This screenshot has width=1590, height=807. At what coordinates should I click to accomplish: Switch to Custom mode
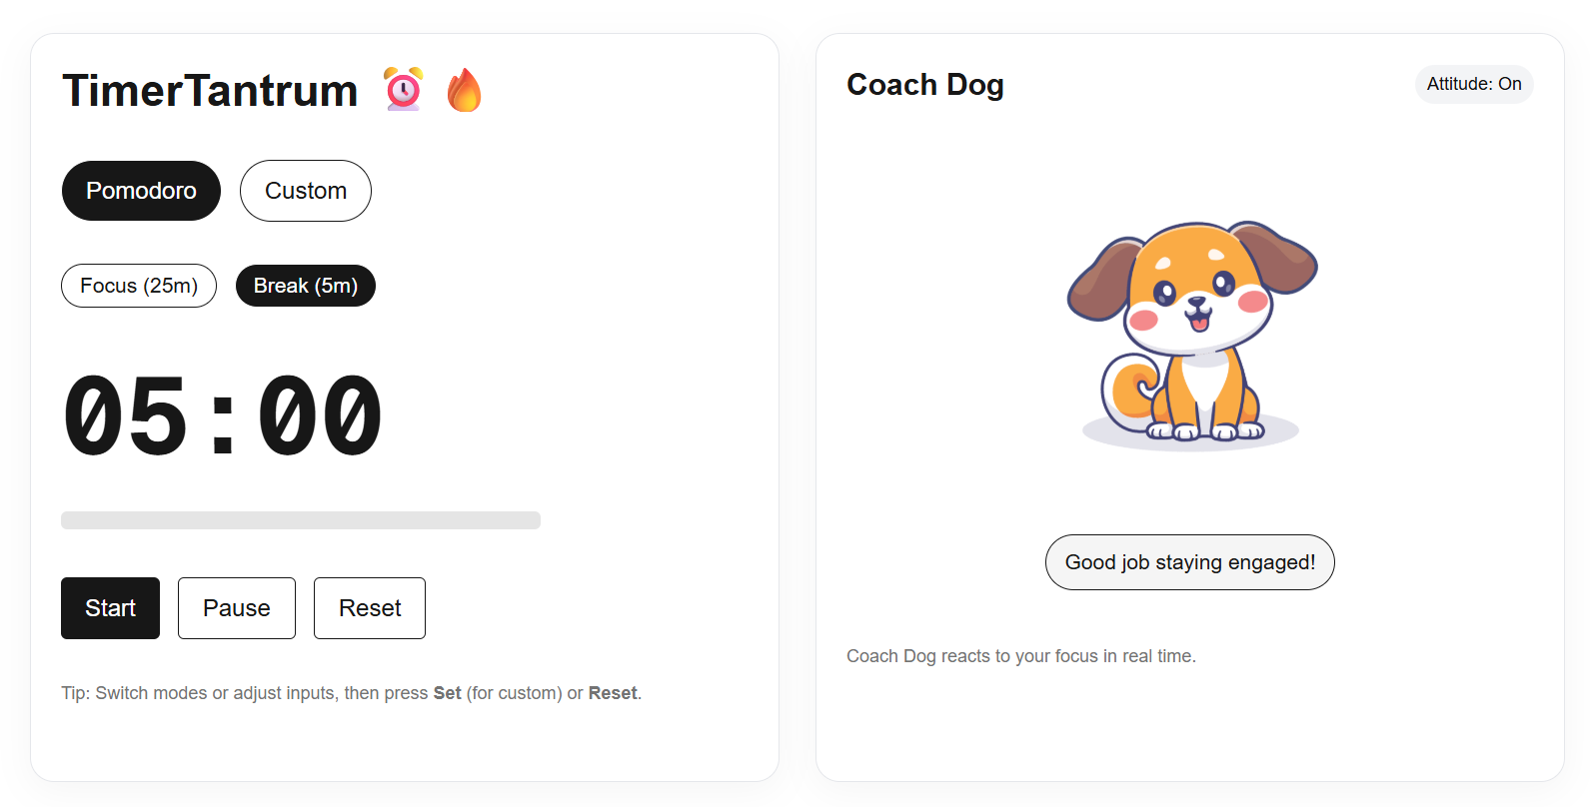306,191
